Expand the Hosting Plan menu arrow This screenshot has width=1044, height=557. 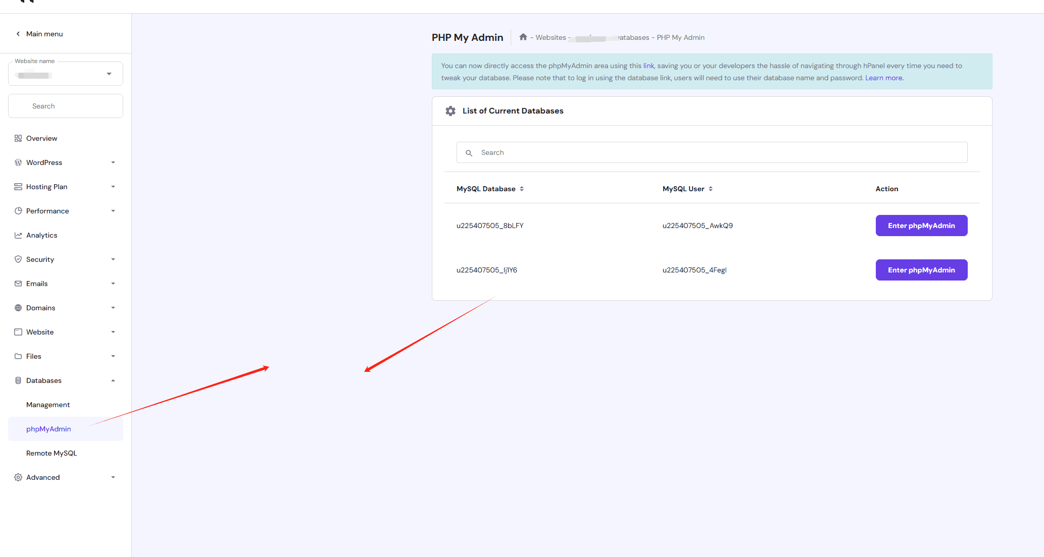point(113,187)
